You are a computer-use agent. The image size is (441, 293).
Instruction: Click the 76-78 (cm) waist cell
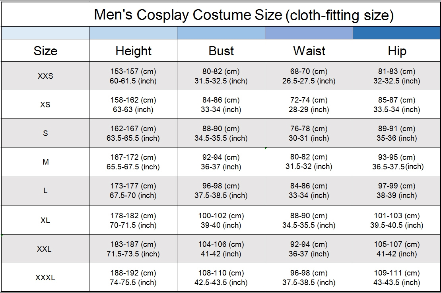(x=309, y=133)
